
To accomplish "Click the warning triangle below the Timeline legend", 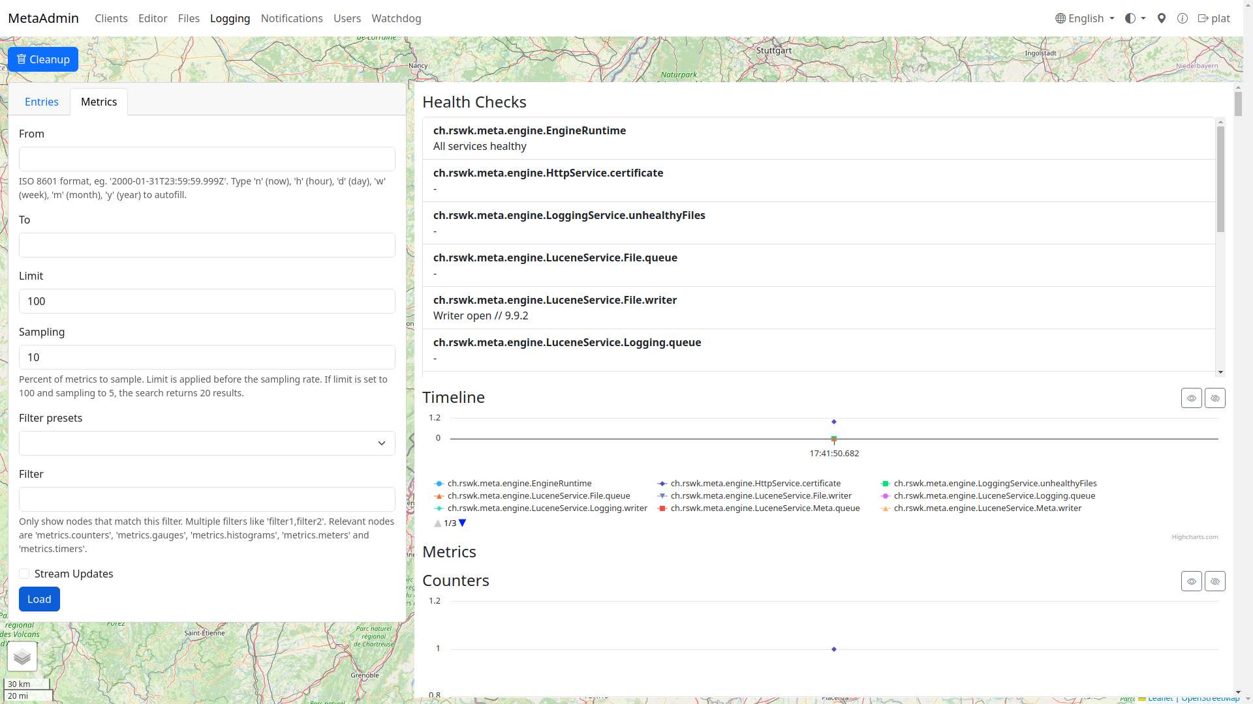I will 438,523.
